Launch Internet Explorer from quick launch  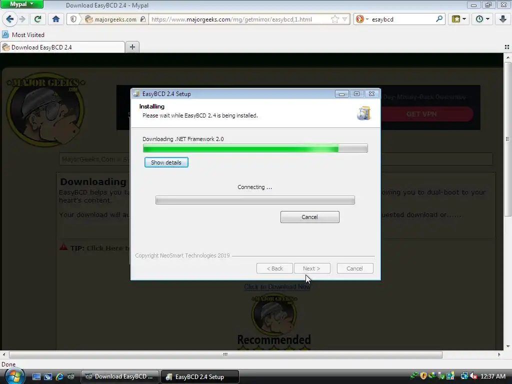pyautogui.click(x=59, y=376)
